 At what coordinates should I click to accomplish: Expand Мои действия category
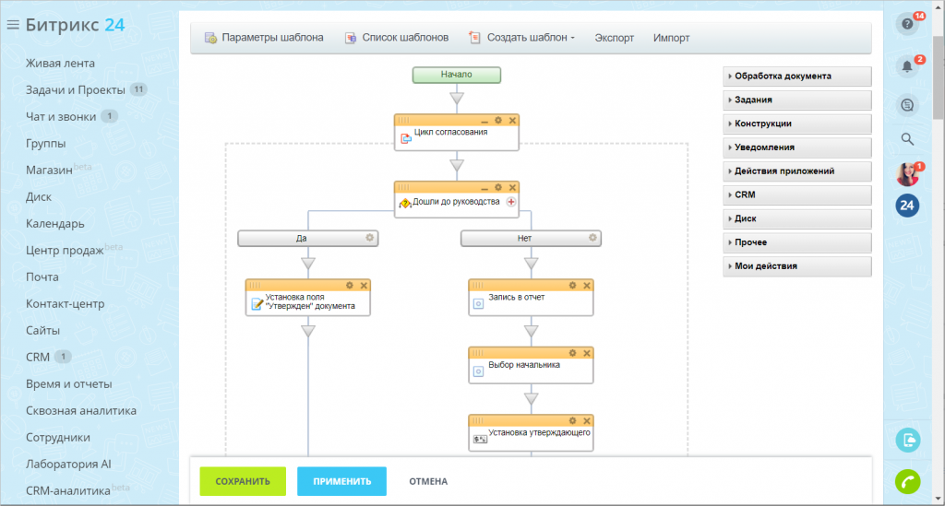[x=796, y=266]
